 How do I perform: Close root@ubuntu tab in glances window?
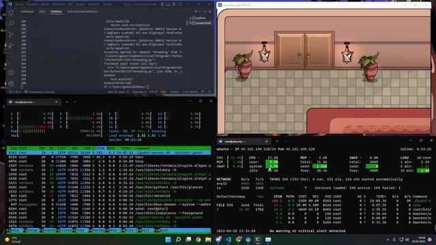point(266,142)
